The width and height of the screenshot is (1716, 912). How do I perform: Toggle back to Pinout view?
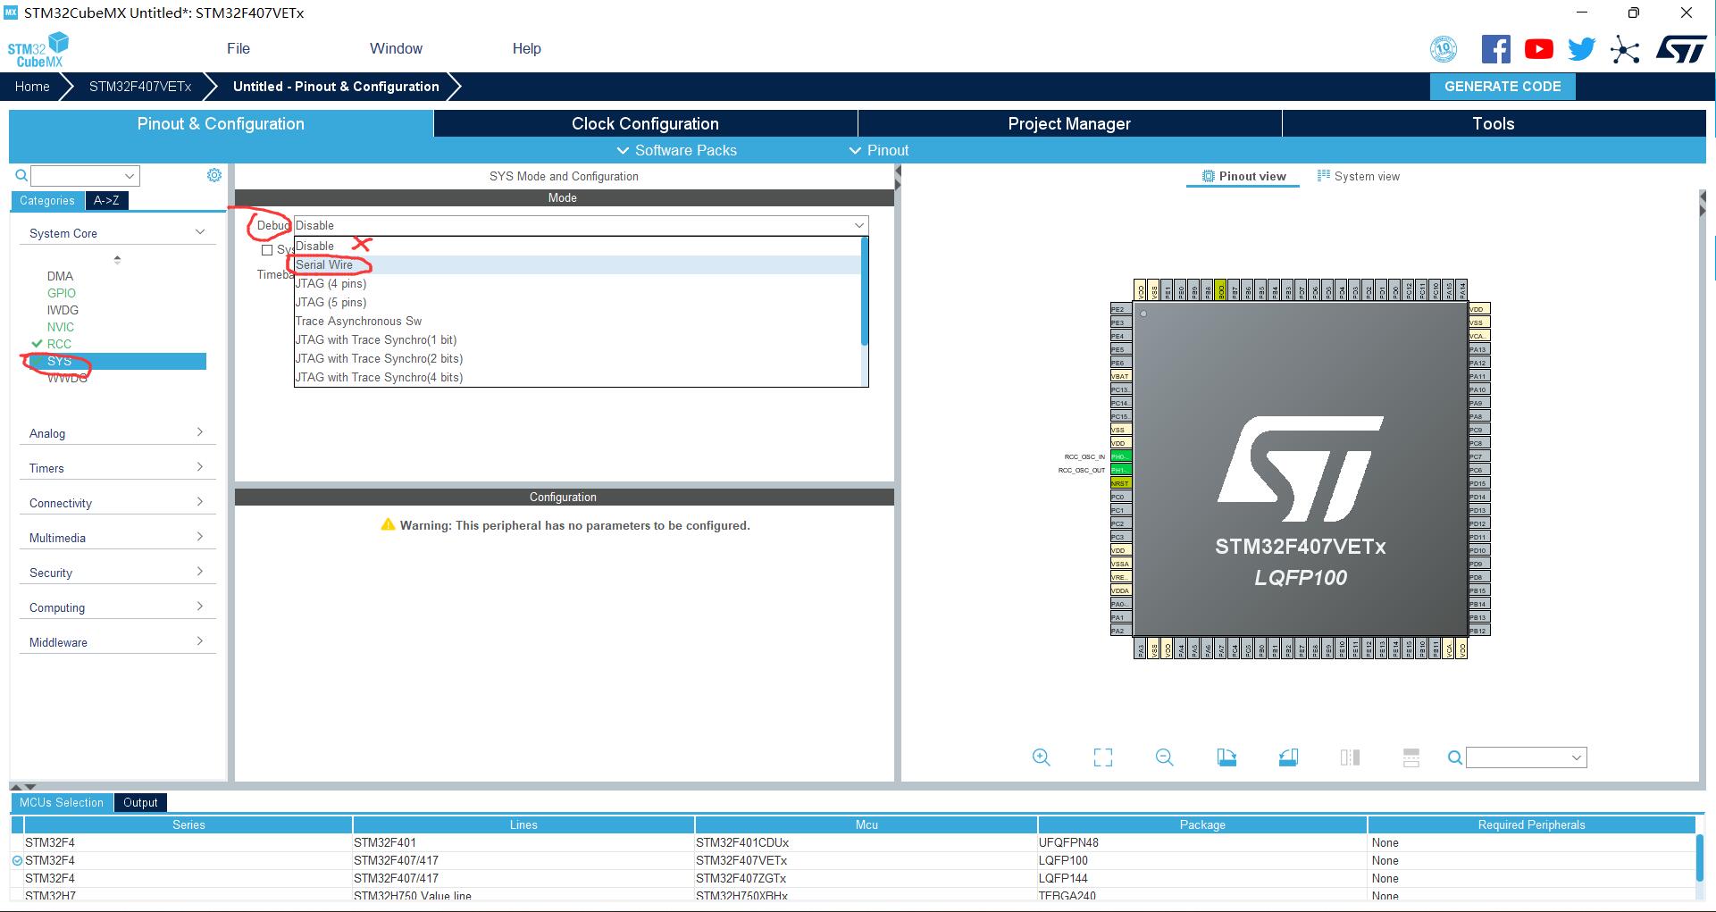coord(1243,176)
